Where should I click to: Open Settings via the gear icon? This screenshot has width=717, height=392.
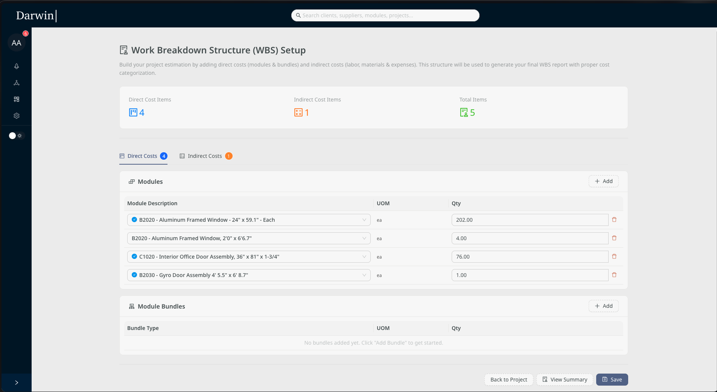[x=17, y=116]
